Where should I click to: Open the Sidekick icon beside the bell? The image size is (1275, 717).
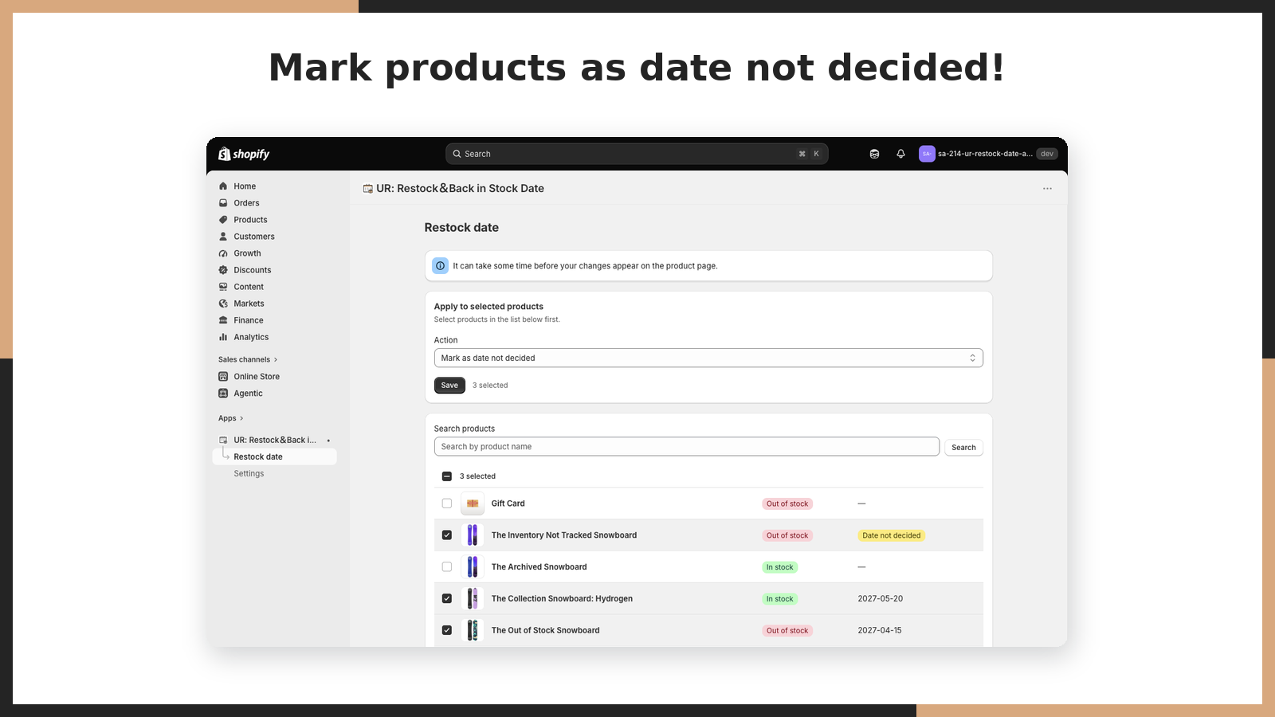tap(874, 154)
